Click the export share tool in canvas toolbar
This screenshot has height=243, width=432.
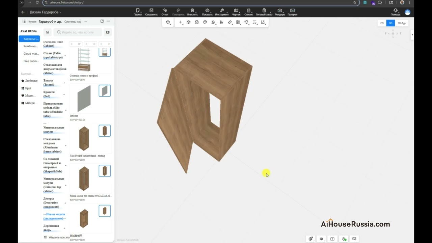[263, 22]
